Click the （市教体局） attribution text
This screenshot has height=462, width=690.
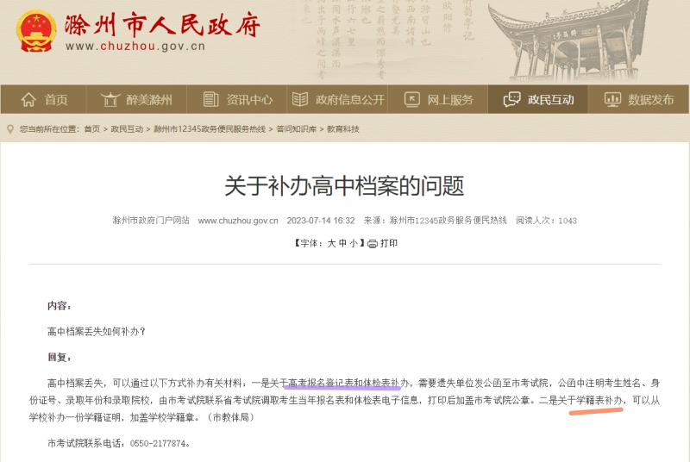[231, 417]
